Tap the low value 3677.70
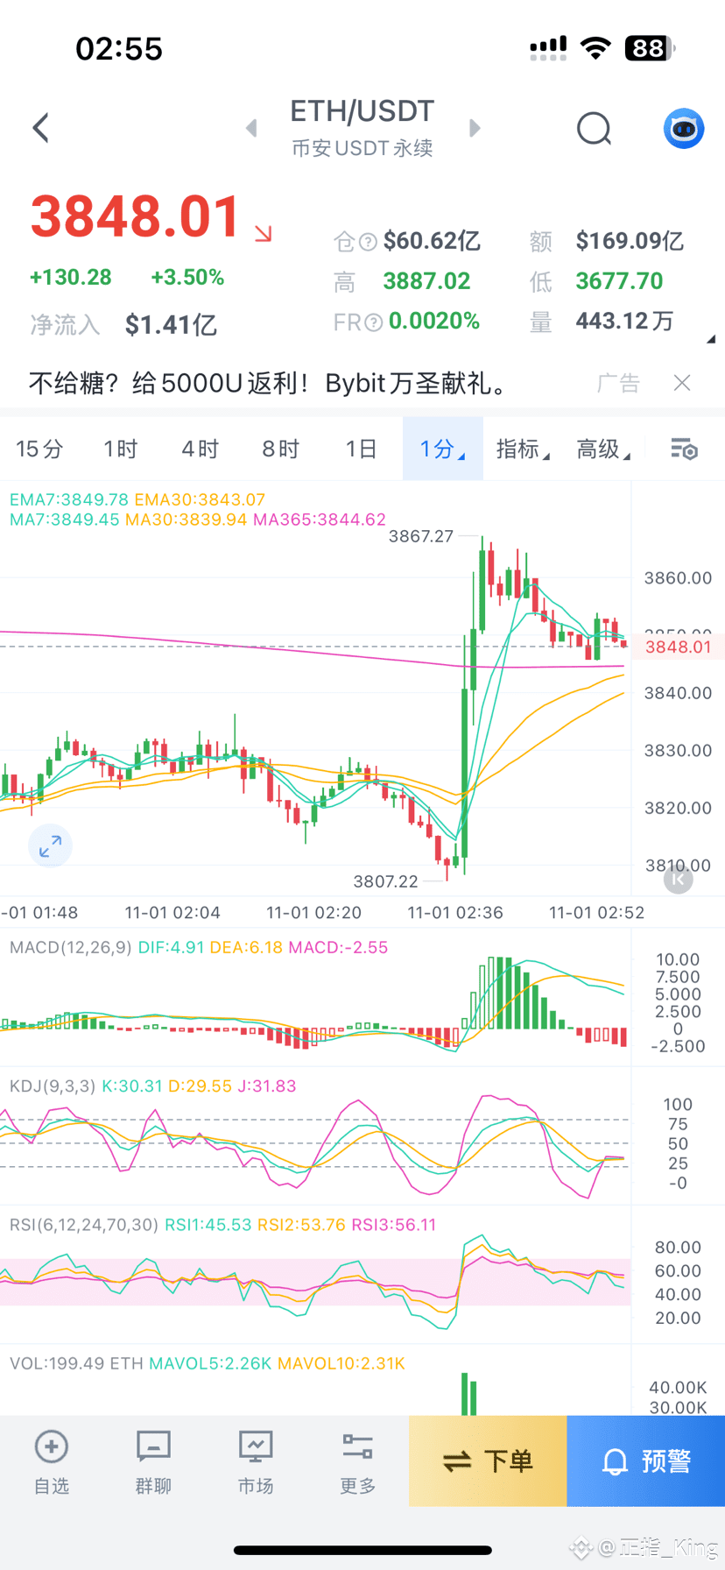This screenshot has width=725, height=1570. 619,281
